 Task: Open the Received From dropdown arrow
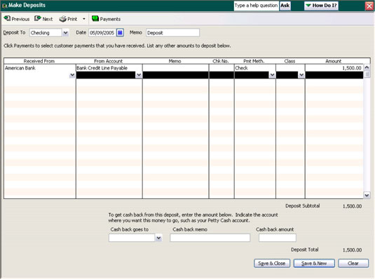click(x=72, y=76)
